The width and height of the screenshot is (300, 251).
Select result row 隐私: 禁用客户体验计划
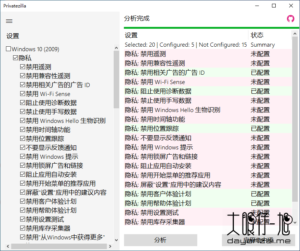coord(208,194)
